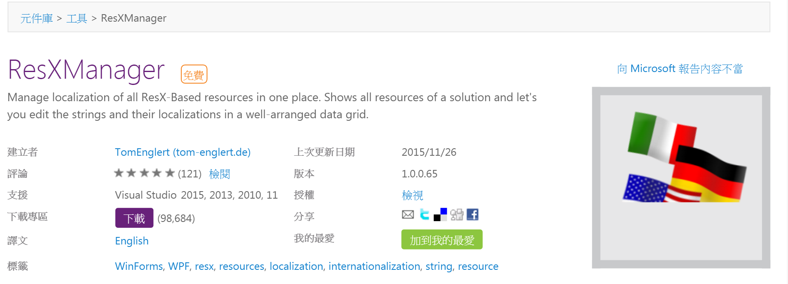This screenshot has width=788, height=284.
Task: Click the 版本 label
Action: click(x=304, y=174)
